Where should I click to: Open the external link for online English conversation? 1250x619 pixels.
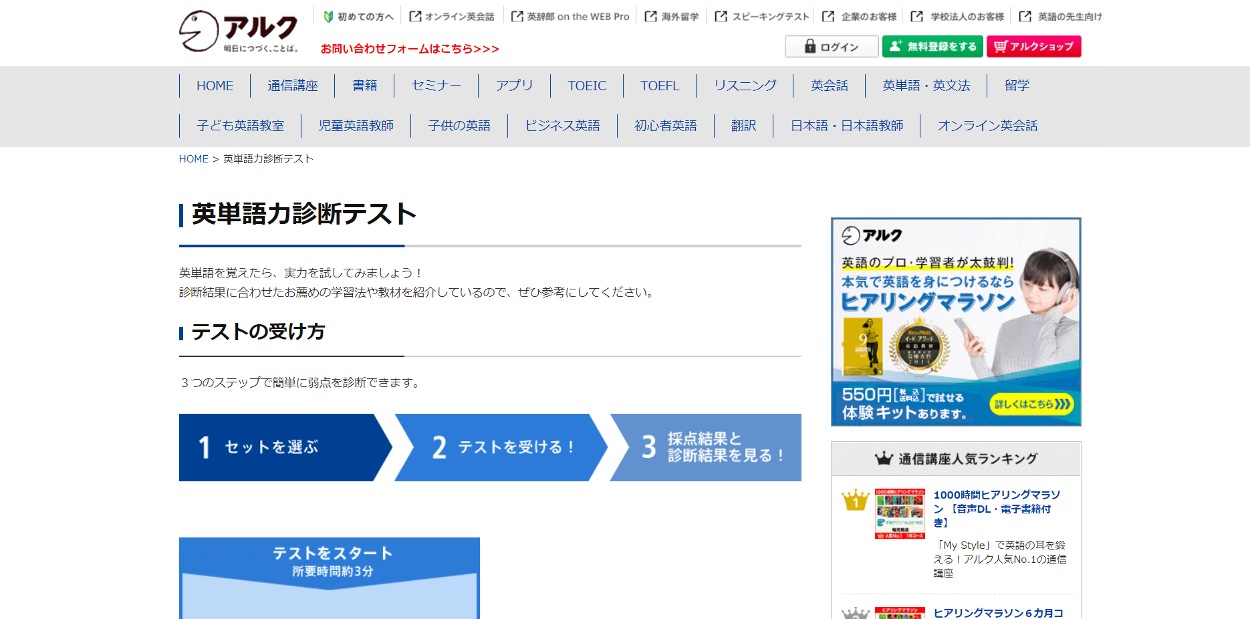(x=452, y=17)
